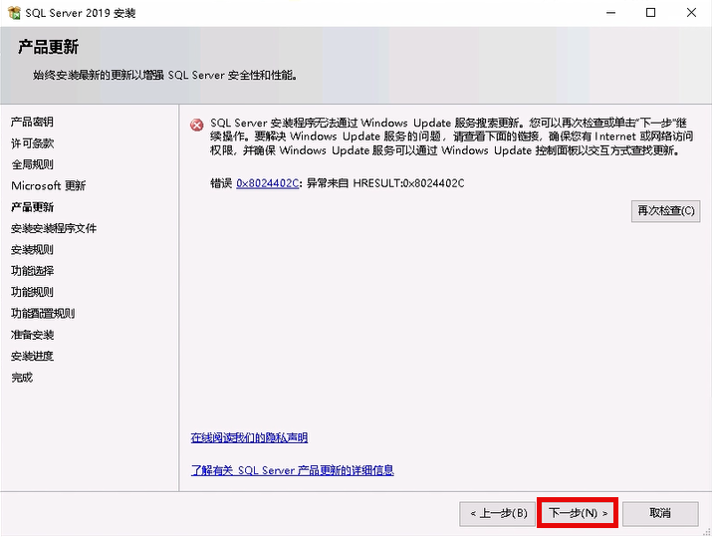Select the 产品密钥 step in the sidebar

32,122
